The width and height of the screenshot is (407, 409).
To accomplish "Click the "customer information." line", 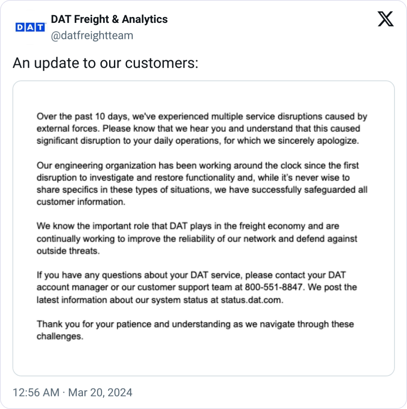I will pos(81,202).
